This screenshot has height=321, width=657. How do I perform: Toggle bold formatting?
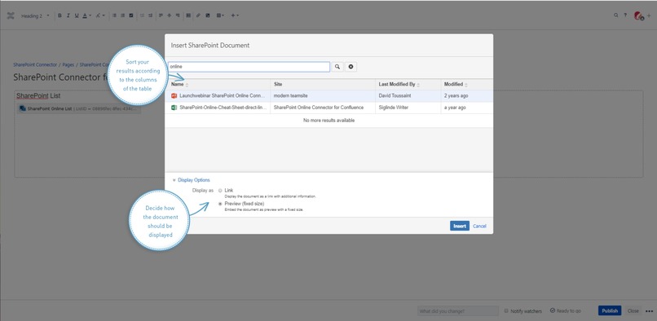pyautogui.click(x=60, y=15)
